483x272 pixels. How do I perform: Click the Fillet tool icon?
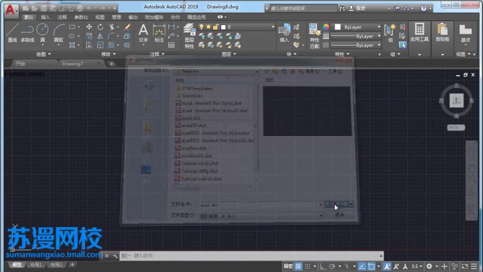(x=111, y=36)
